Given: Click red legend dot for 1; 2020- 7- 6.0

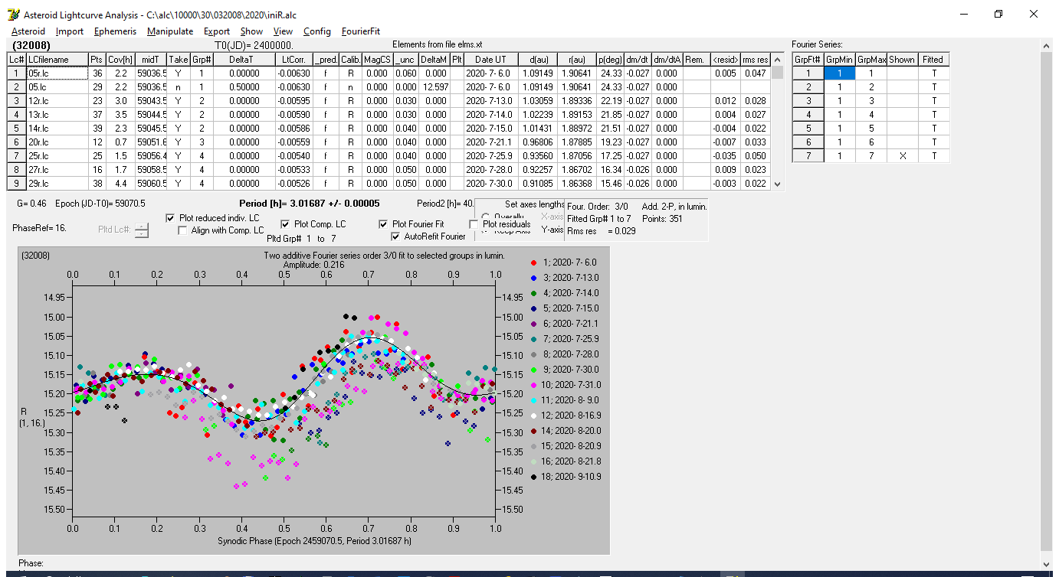Looking at the screenshot, I should pyautogui.click(x=533, y=262).
